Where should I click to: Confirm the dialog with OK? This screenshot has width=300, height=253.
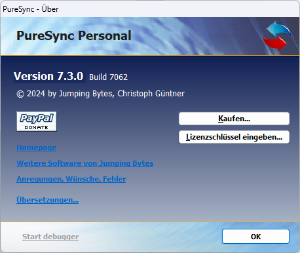click(x=255, y=237)
